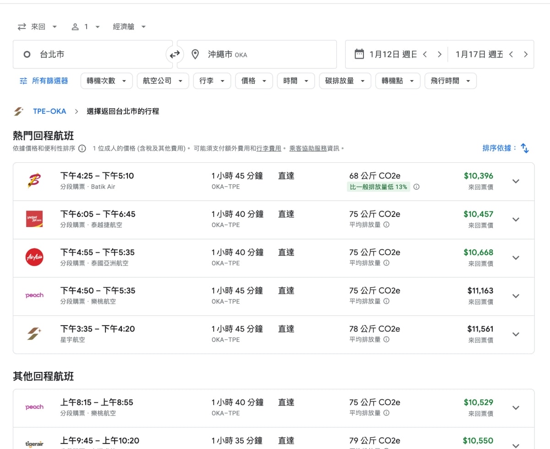Click the info icon beside price ranking note

click(x=82, y=149)
